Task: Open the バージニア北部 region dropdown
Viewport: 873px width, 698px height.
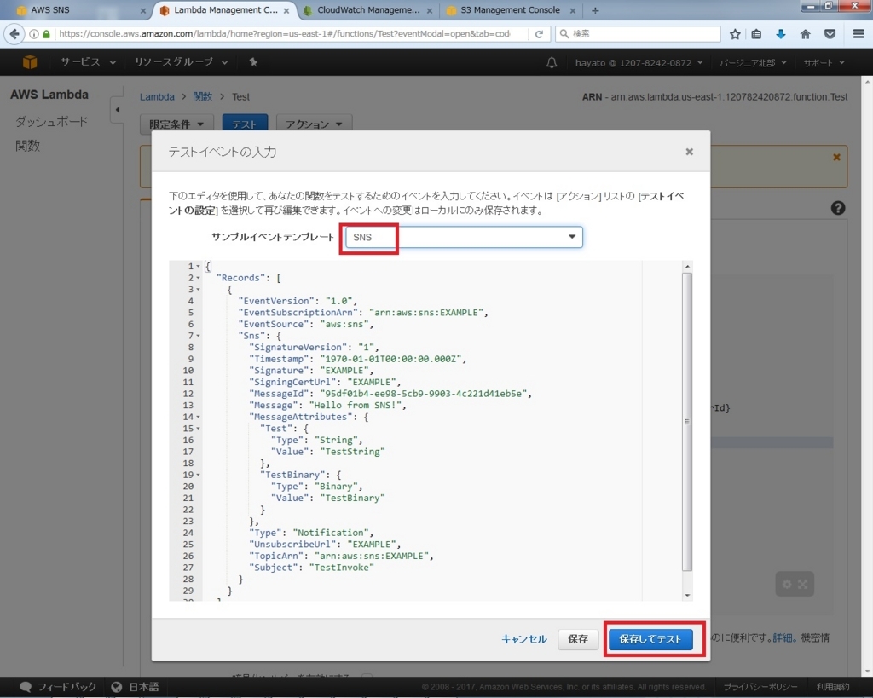Action: click(753, 63)
